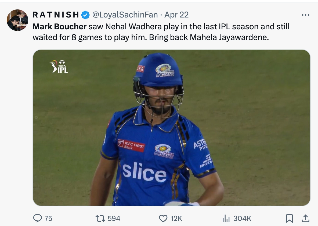
Task: Click the blue verified badge
Action: [x=85, y=15]
